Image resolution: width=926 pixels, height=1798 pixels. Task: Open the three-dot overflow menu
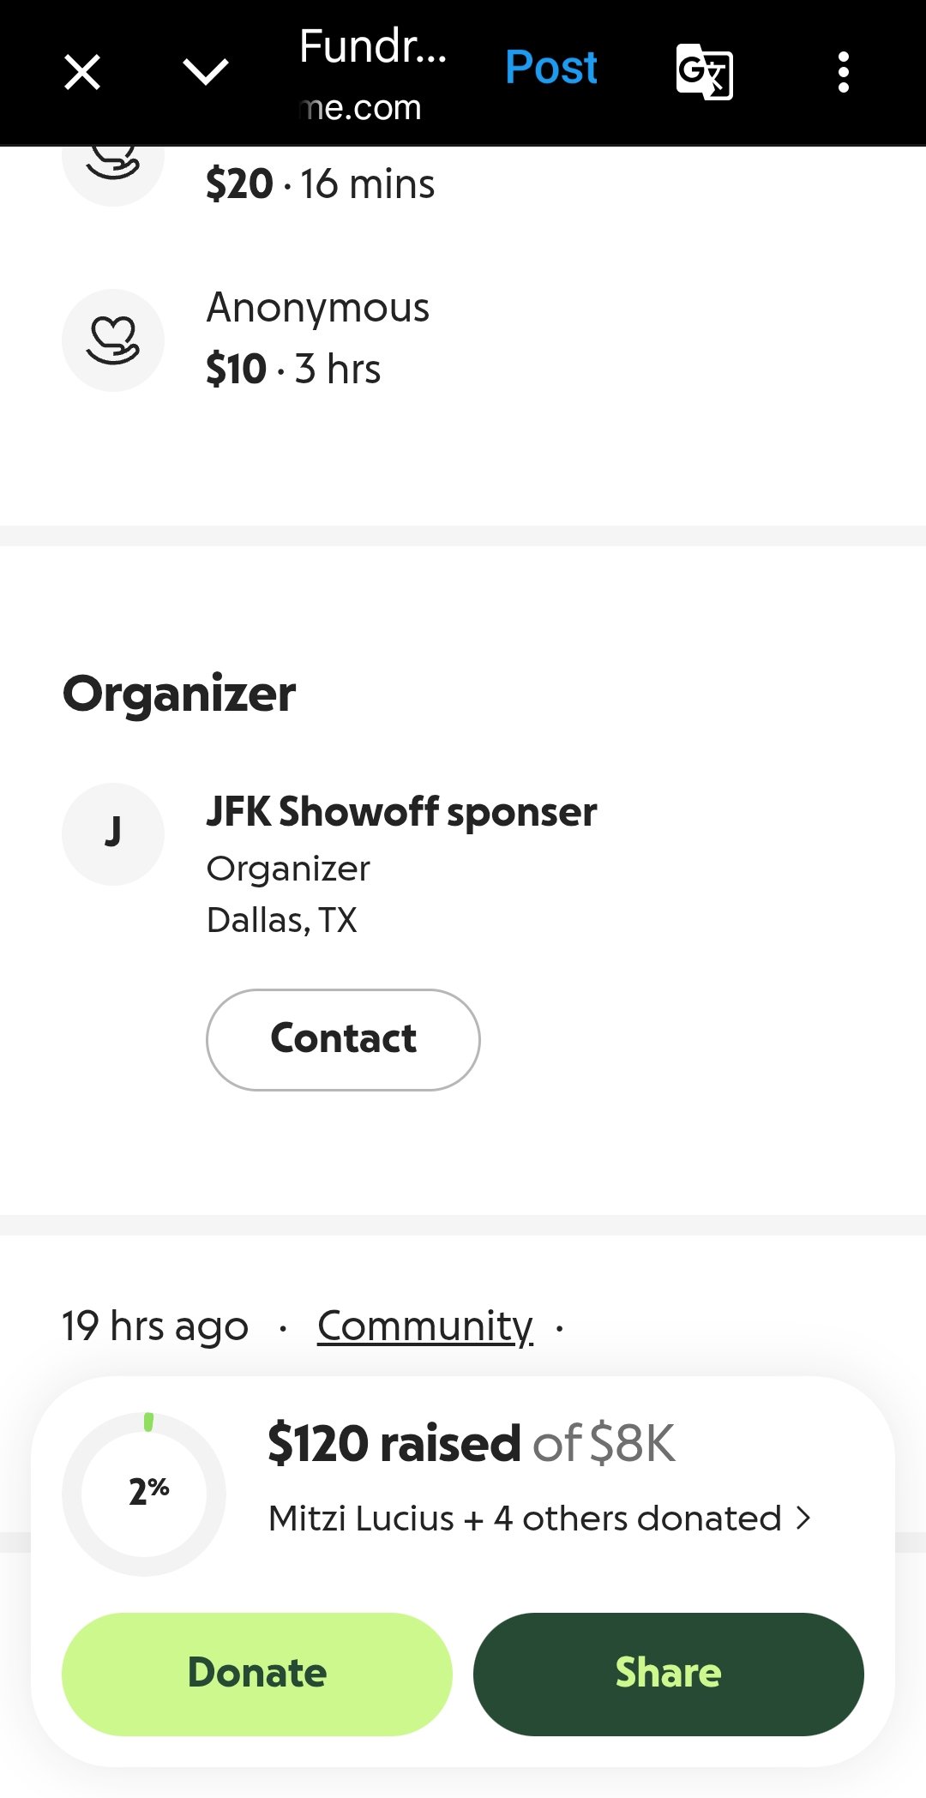[844, 72]
